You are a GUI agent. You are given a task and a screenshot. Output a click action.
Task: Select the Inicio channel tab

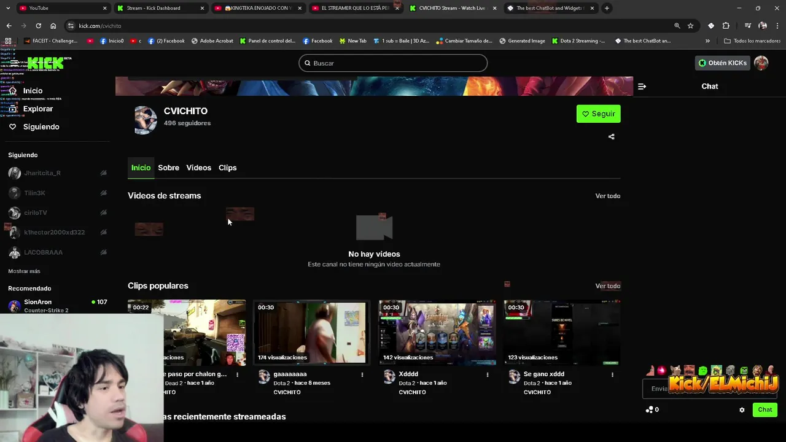(x=141, y=168)
